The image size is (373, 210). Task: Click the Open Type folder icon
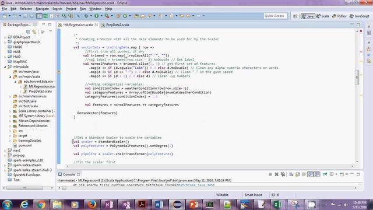tap(136, 16)
